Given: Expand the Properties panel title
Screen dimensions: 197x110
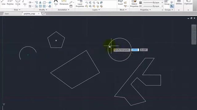Looking at the screenshot, I should (146, 10).
